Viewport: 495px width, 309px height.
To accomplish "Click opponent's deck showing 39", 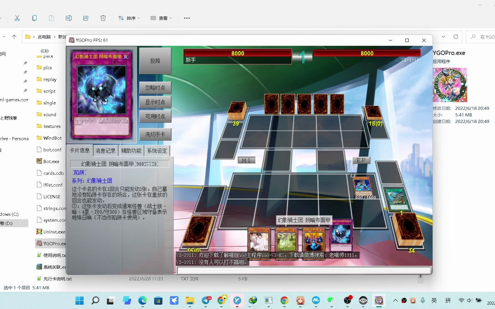I will click(x=237, y=110).
